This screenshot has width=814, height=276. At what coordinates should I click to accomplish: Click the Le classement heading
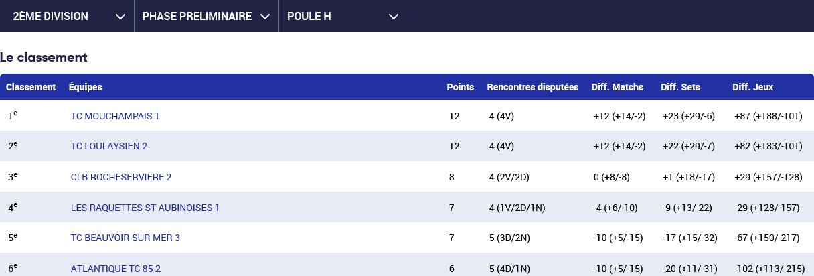[44, 58]
